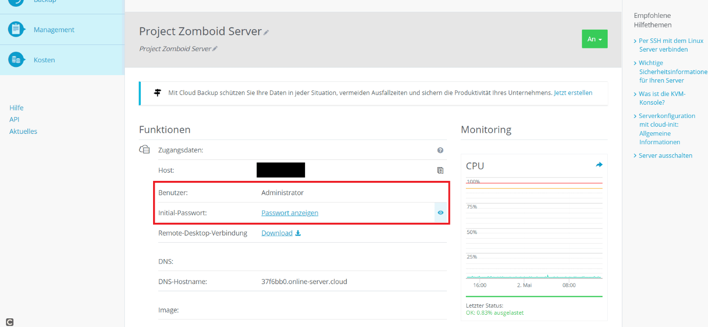Open Was ist die KVM-Konsole help topic

(x=662, y=98)
